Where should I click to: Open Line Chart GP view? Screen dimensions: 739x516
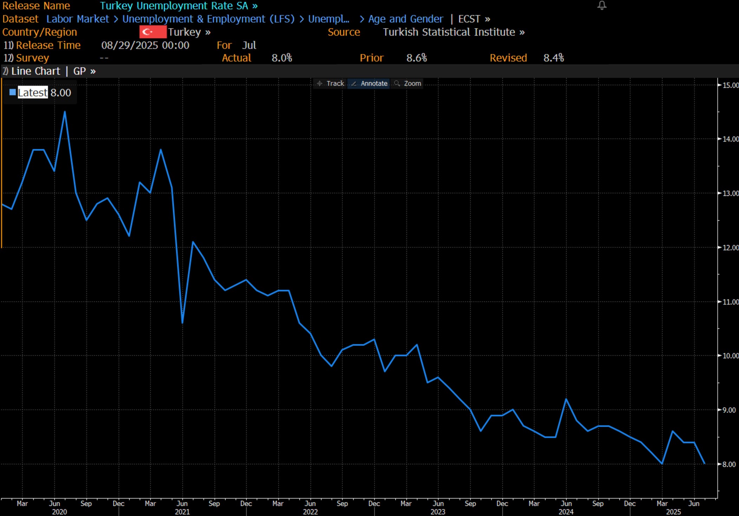53,71
